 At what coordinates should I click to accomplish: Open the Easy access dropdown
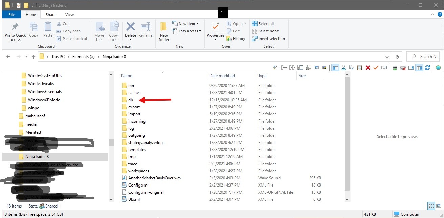186,31
